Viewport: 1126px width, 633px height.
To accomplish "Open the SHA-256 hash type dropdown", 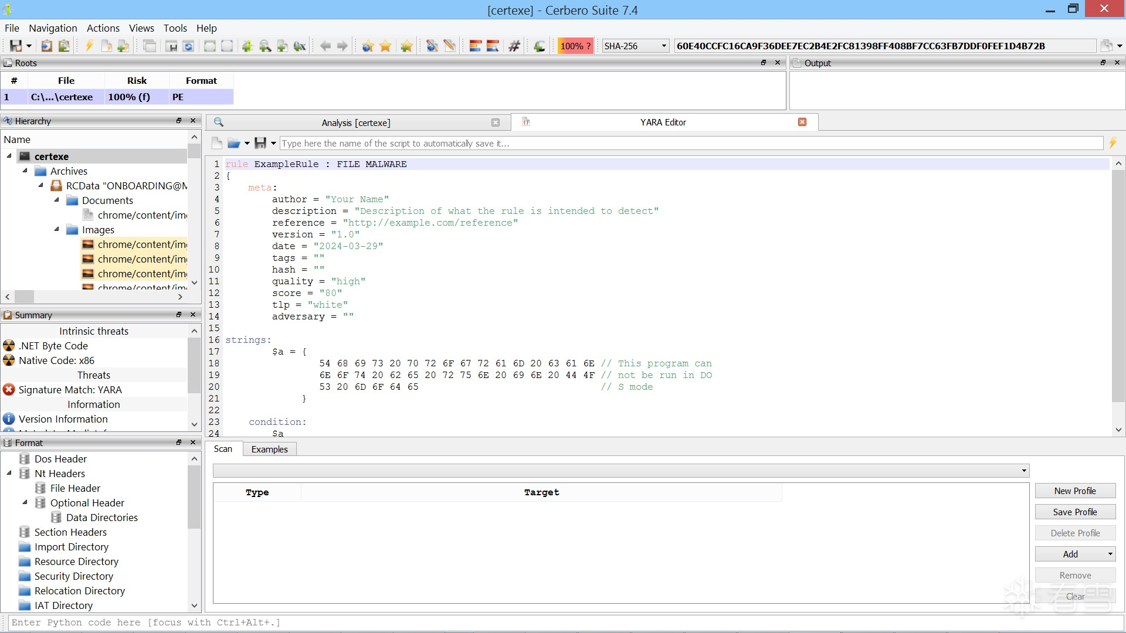I will pyautogui.click(x=636, y=46).
